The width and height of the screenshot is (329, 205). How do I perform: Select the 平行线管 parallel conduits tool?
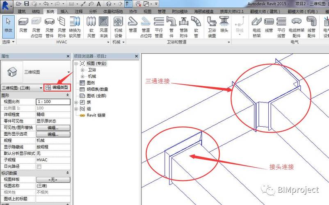[281, 27]
